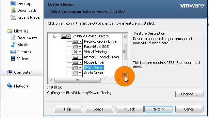209x118 pixels.
Task: Open the Virtual Printing red X dropdown
Action: (x=77, y=52)
